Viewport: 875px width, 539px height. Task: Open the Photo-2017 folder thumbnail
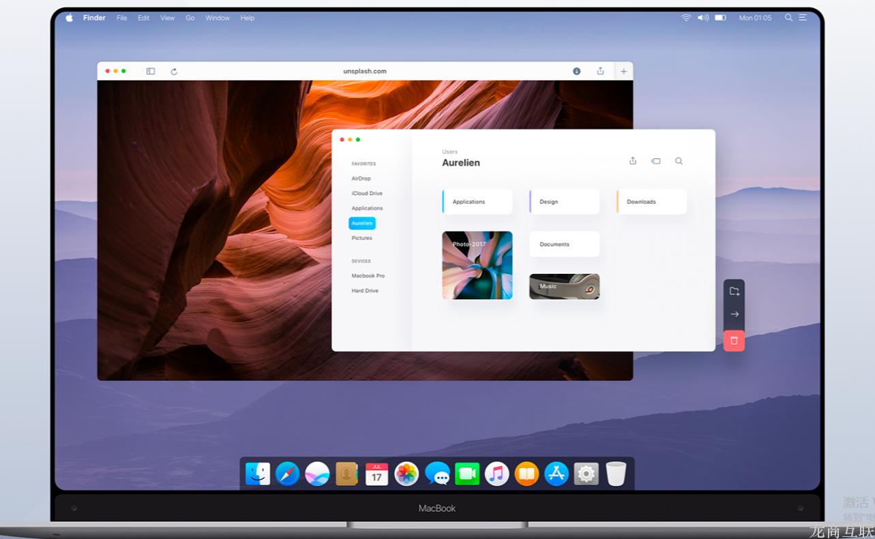pos(477,265)
